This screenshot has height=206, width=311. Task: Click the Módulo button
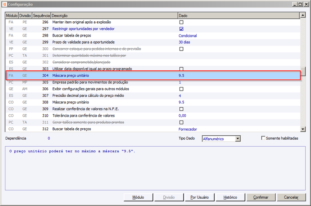pos(138,197)
